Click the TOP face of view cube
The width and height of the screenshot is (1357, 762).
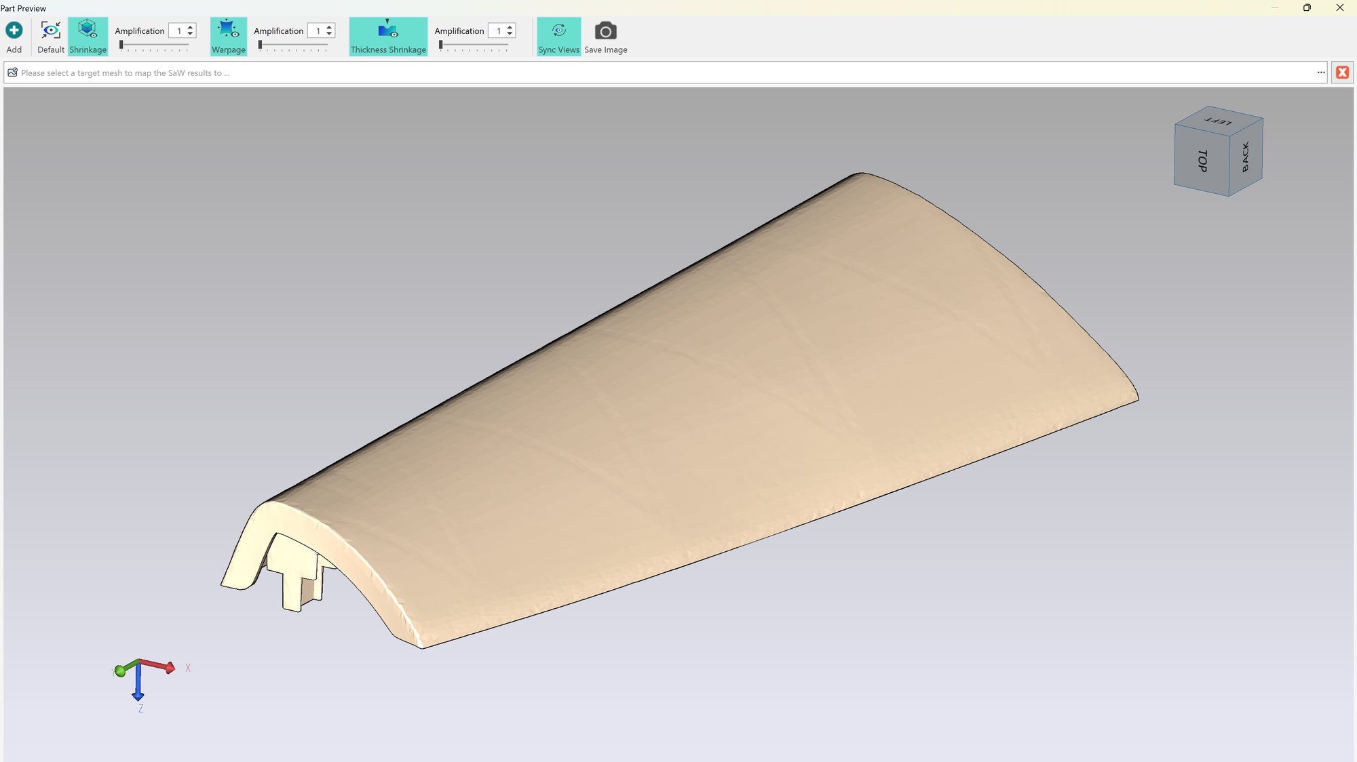(x=1202, y=161)
